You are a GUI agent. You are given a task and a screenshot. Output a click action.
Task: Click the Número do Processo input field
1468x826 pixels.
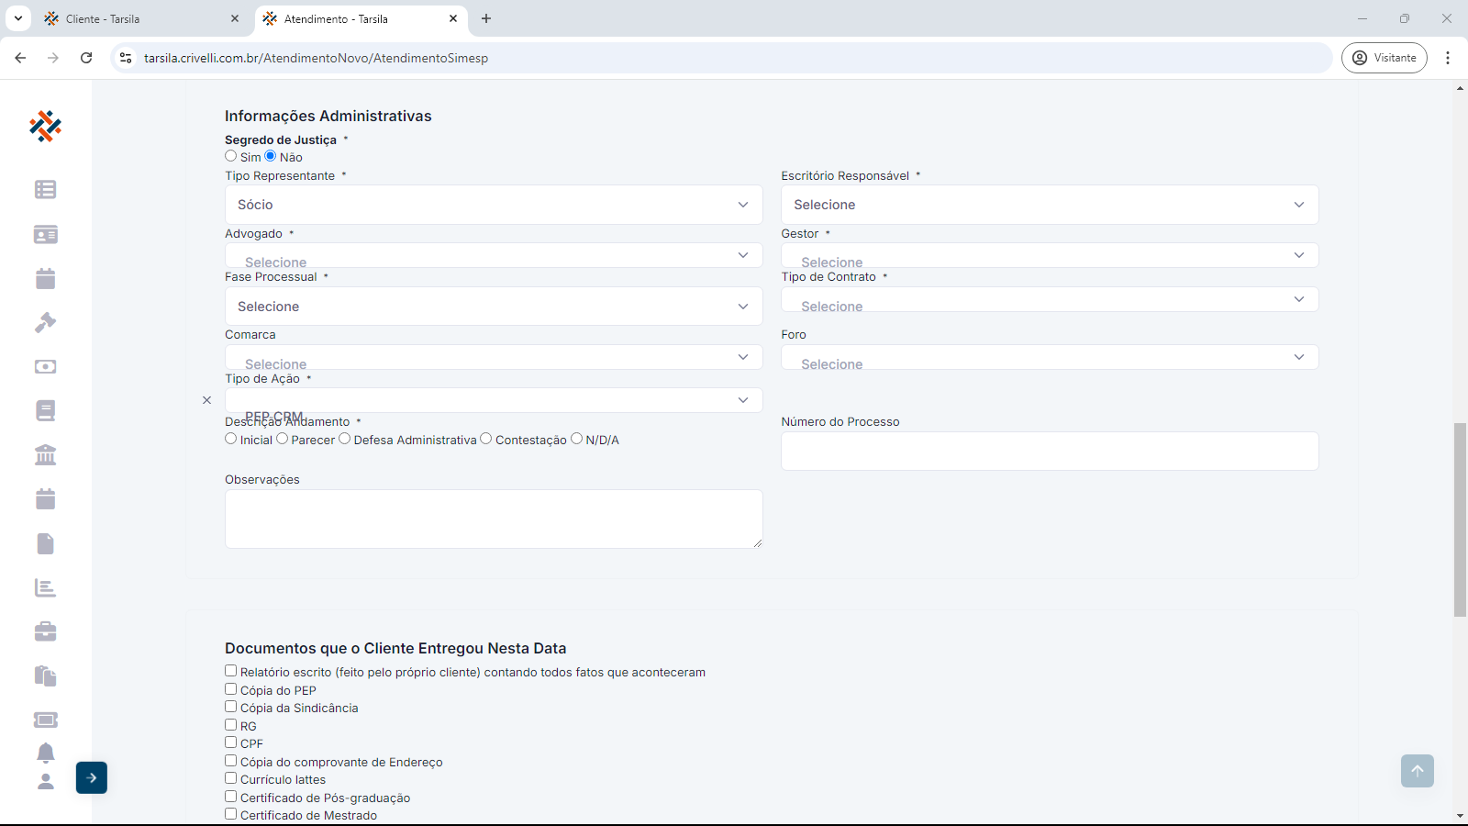(x=1050, y=452)
